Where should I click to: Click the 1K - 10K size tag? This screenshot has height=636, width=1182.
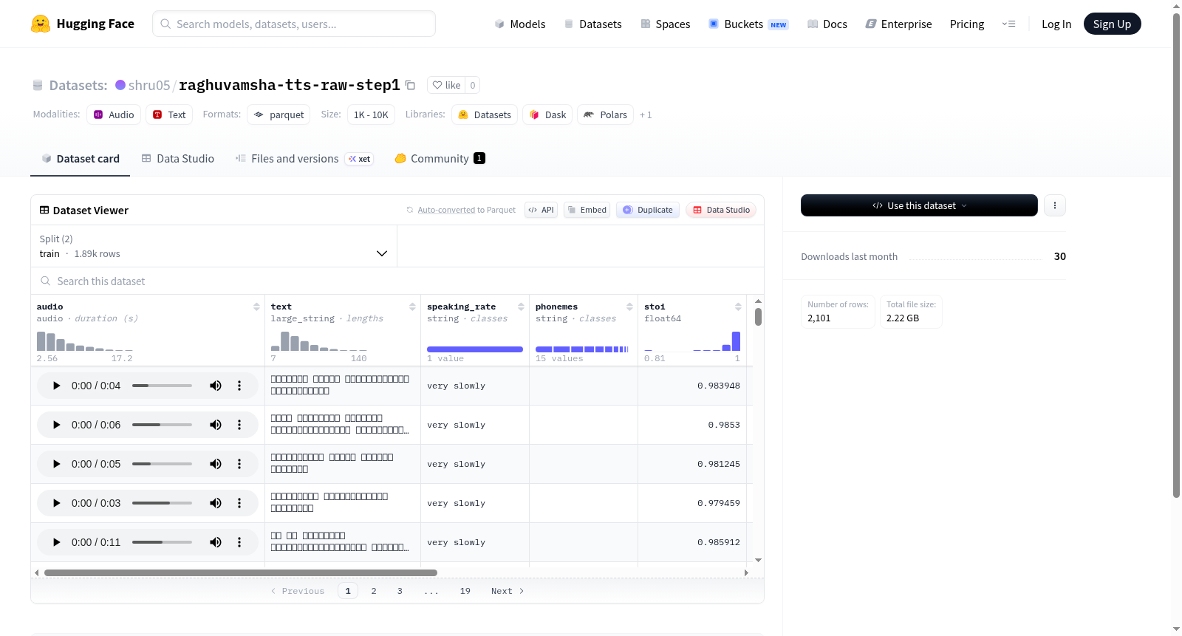click(371, 114)
